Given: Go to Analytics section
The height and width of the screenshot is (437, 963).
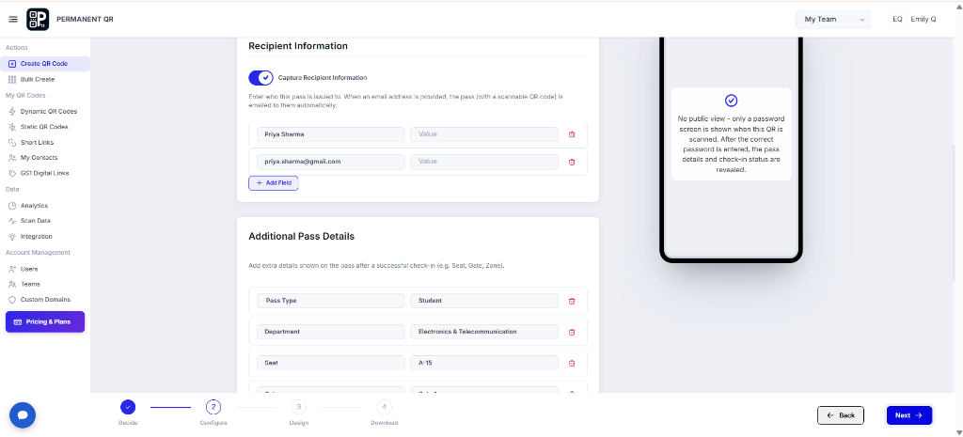Looking at the screenshot, I should pyautogui.click(x=34, y=206).
